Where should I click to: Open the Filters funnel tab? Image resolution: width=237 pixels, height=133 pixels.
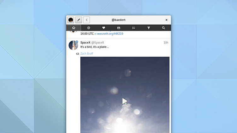(148, 28)
